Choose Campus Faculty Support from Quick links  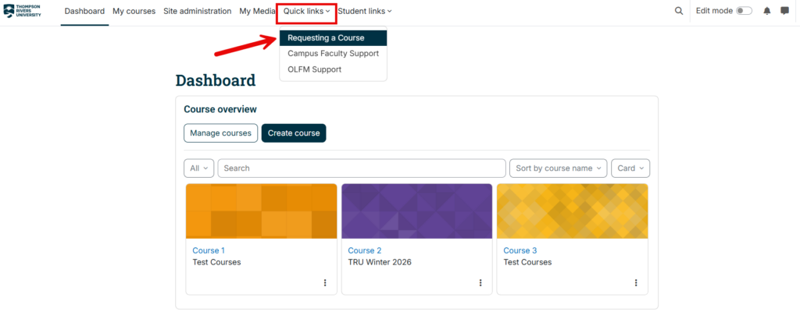[333, 54]
